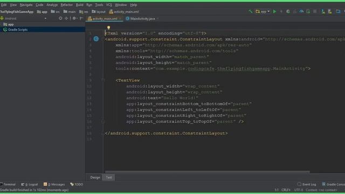Open the Logcat tool window
Screen dimensions: 345x194
pyautogui.click(x=30, y=184)
